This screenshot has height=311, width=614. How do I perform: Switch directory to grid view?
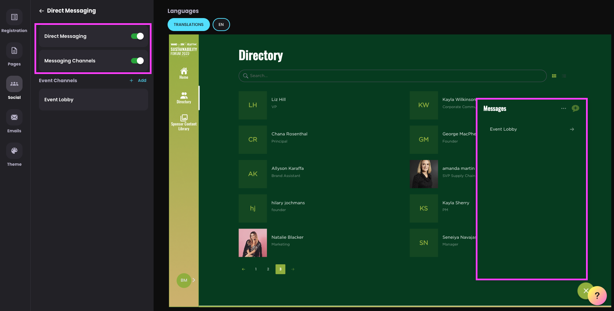tap(554, 76)
